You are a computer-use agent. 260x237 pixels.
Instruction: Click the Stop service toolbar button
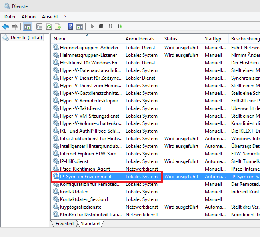pos(101,27)
